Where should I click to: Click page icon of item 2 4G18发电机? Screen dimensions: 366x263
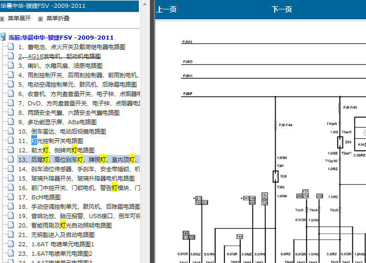pyautogui.click(x=11, y=56)
